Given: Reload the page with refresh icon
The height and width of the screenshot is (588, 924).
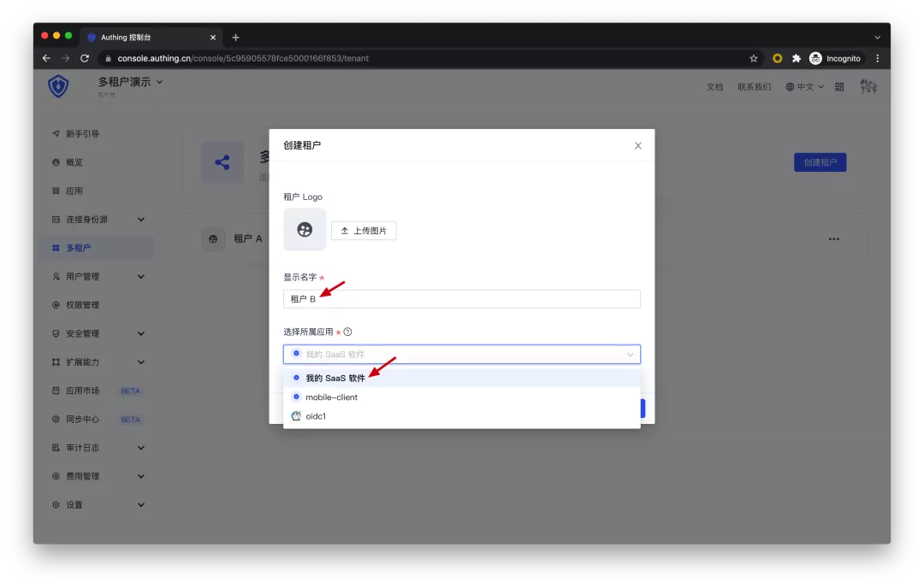Looking at the screenshot, I should point(85,58).
